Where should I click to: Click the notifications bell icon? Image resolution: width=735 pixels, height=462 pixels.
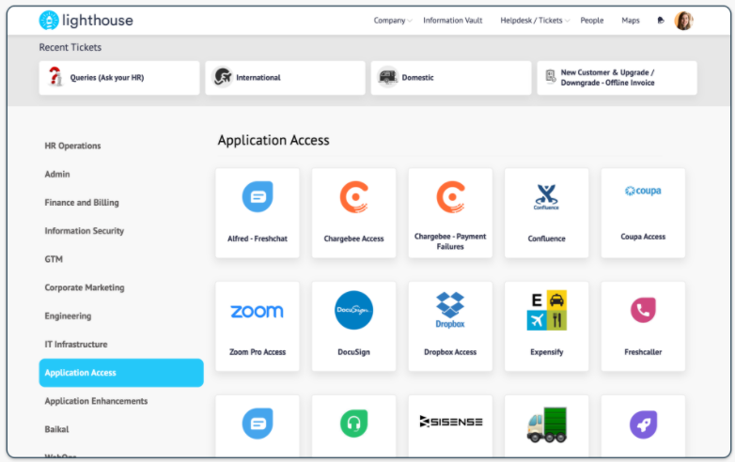click(660, 21)
